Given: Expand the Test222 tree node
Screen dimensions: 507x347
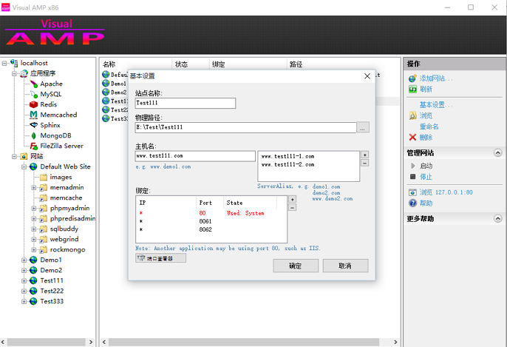Looking at the screenshot, I should pyautogui.click(x=24, y=291).
